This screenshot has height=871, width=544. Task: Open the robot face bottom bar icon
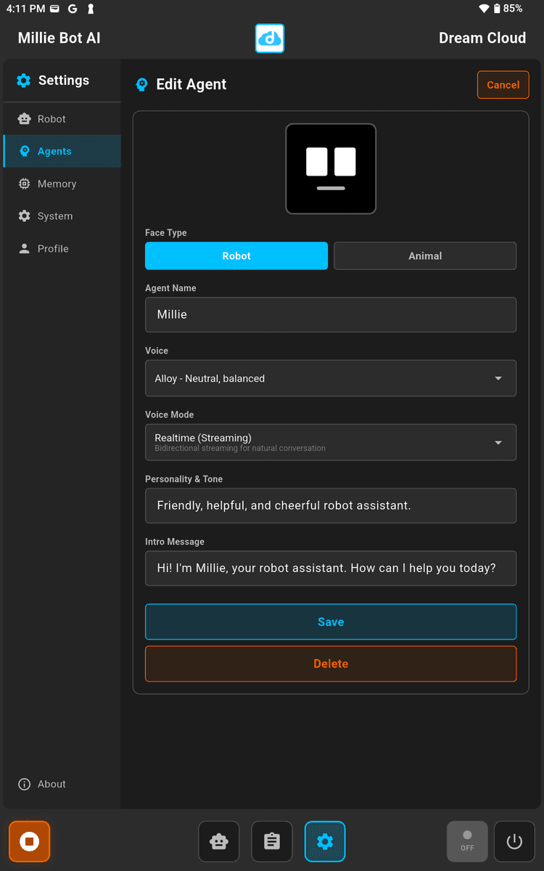pyautogui.click(x=219, y=841)
